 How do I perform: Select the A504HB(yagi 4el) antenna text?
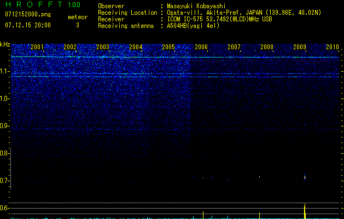point(193,26)
